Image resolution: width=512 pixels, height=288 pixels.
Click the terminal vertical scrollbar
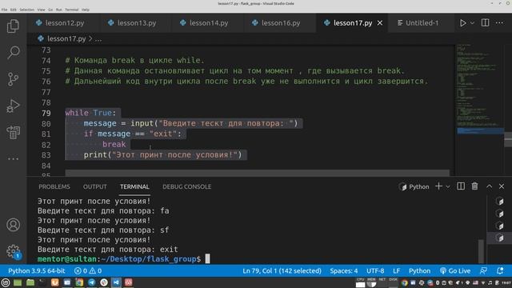click(x=481, y=250)
